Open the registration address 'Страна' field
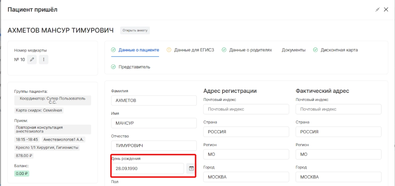Image resolution: width=395 pixels, height=186 pixels. 246,132
